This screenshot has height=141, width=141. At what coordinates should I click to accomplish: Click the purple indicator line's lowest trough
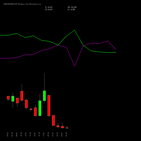(x=75, y=66)
